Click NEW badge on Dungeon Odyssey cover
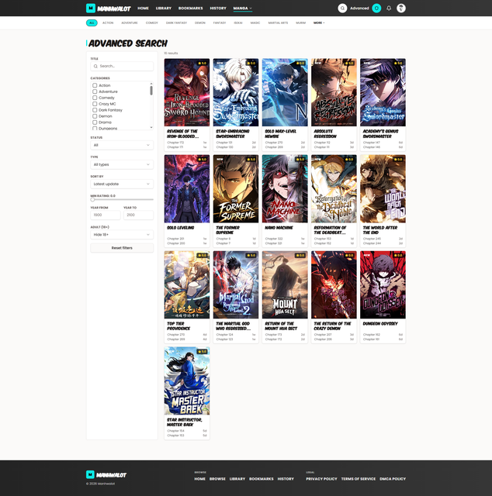This screenshot has width=492, height=496. pos(366,255)
